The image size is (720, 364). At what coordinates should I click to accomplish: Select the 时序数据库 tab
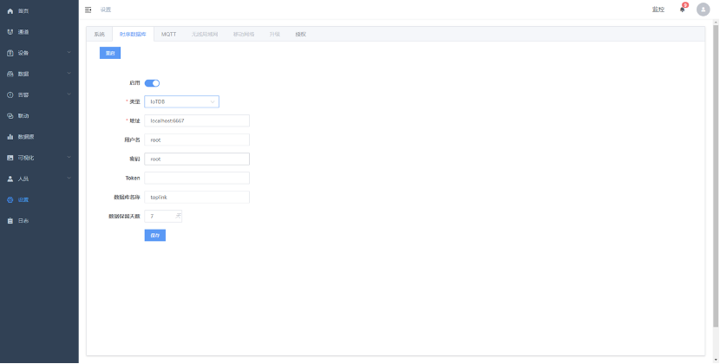[133, 35]
